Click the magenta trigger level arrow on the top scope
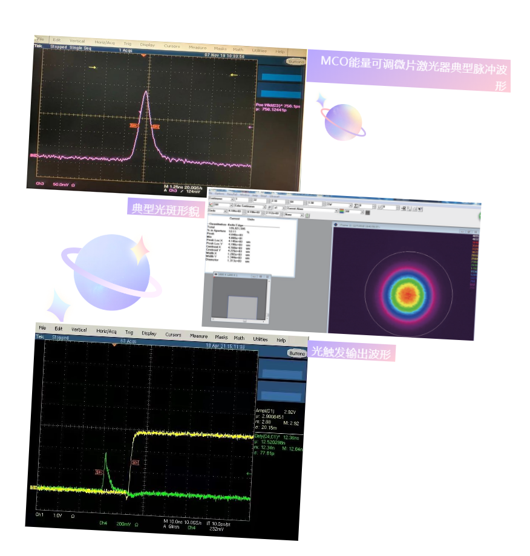This screenshot has width=530, height=556. (250, 128)
